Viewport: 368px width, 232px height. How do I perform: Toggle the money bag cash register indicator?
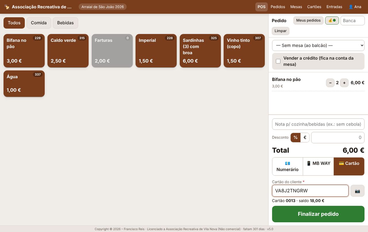332,20
